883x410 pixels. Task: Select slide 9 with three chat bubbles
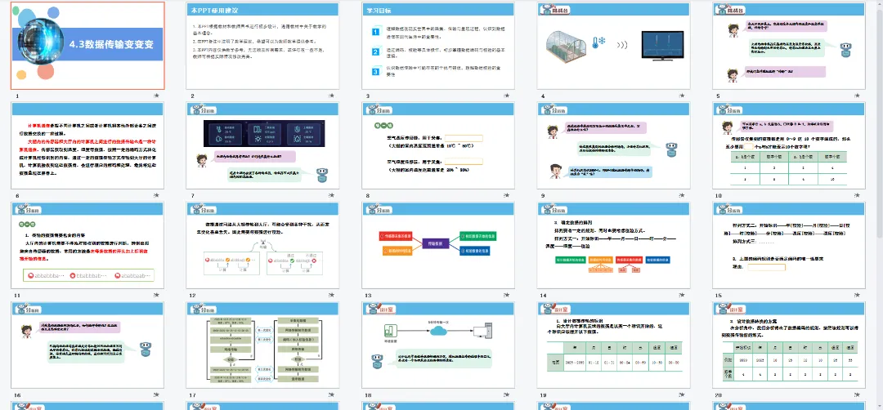[613, 145]
